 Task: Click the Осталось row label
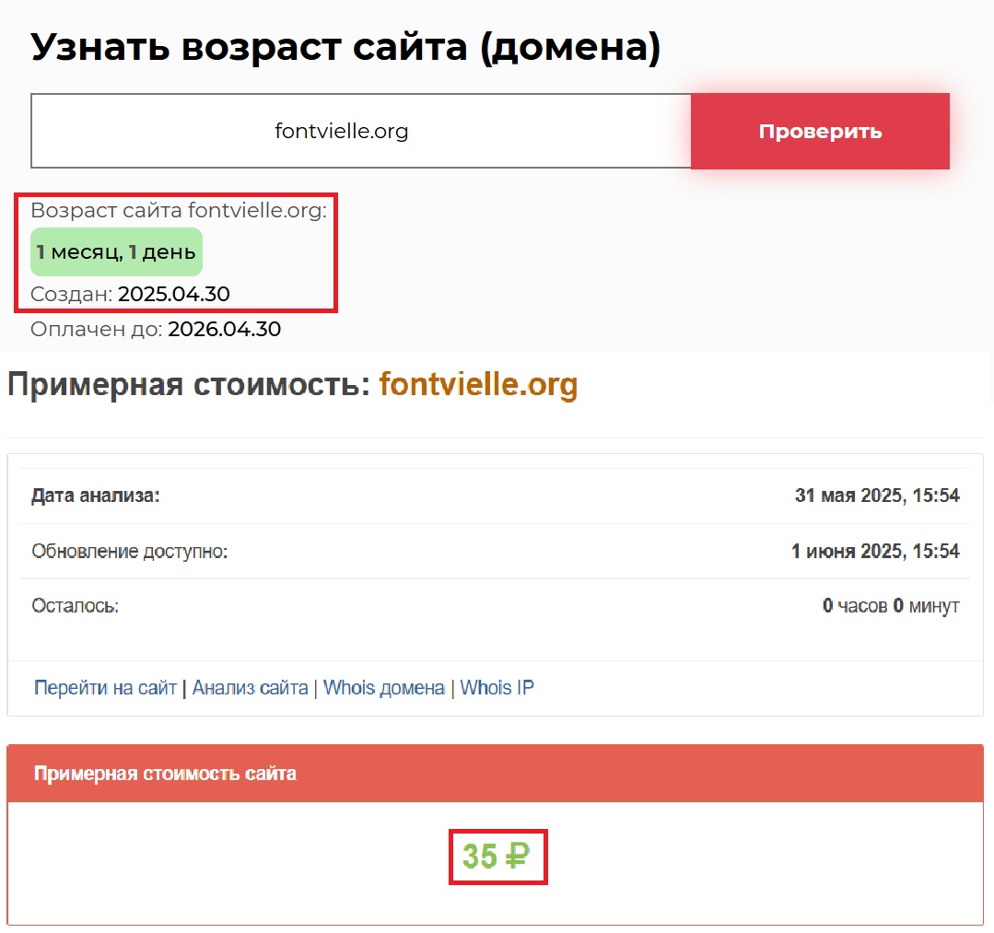pyautogui.click(x=75, y=606)
